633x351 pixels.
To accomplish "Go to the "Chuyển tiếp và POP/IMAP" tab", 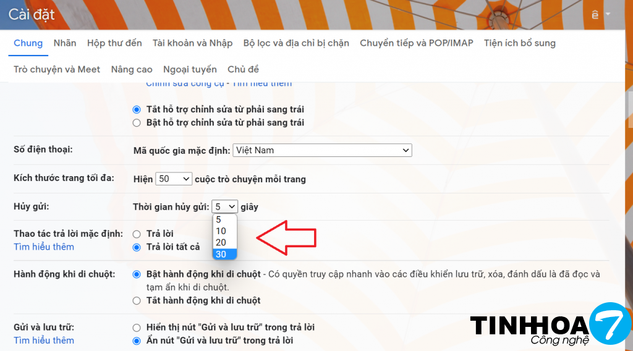I will 416,43.
